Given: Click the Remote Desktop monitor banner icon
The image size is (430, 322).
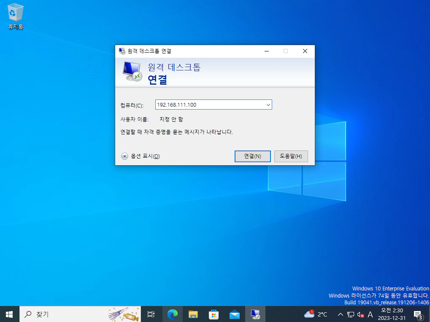Looking at the screenshot, I should pos(132,71).
